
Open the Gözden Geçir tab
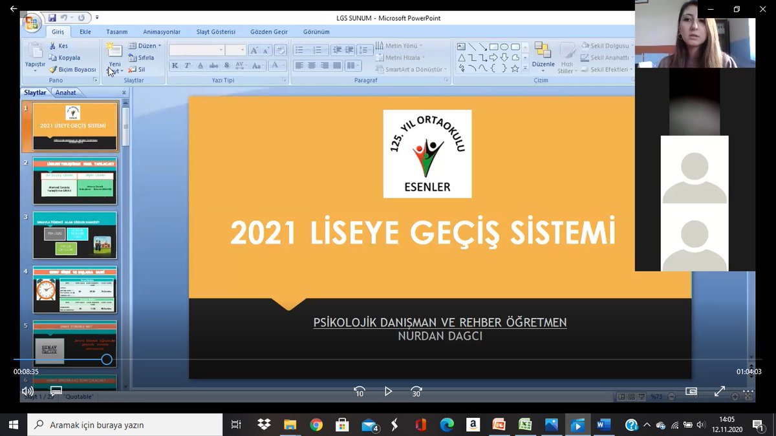[x=269, y=32]
